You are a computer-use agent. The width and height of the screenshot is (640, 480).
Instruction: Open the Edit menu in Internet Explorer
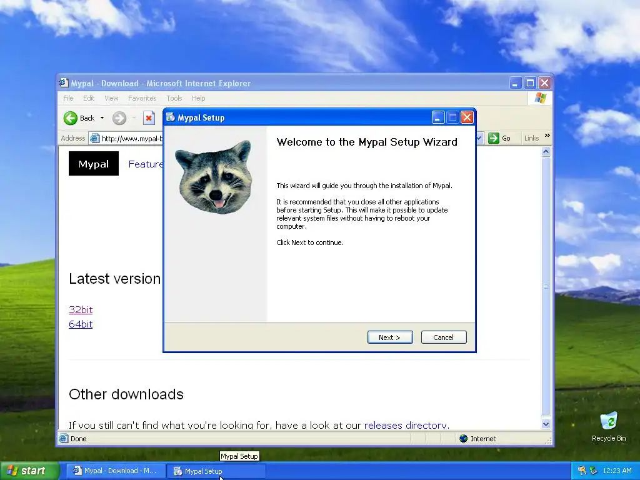[x=89, y=98]
